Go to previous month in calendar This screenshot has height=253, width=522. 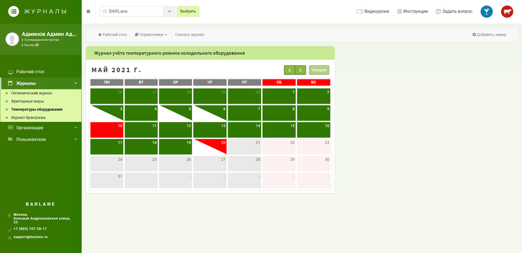(x=290, y=70)
